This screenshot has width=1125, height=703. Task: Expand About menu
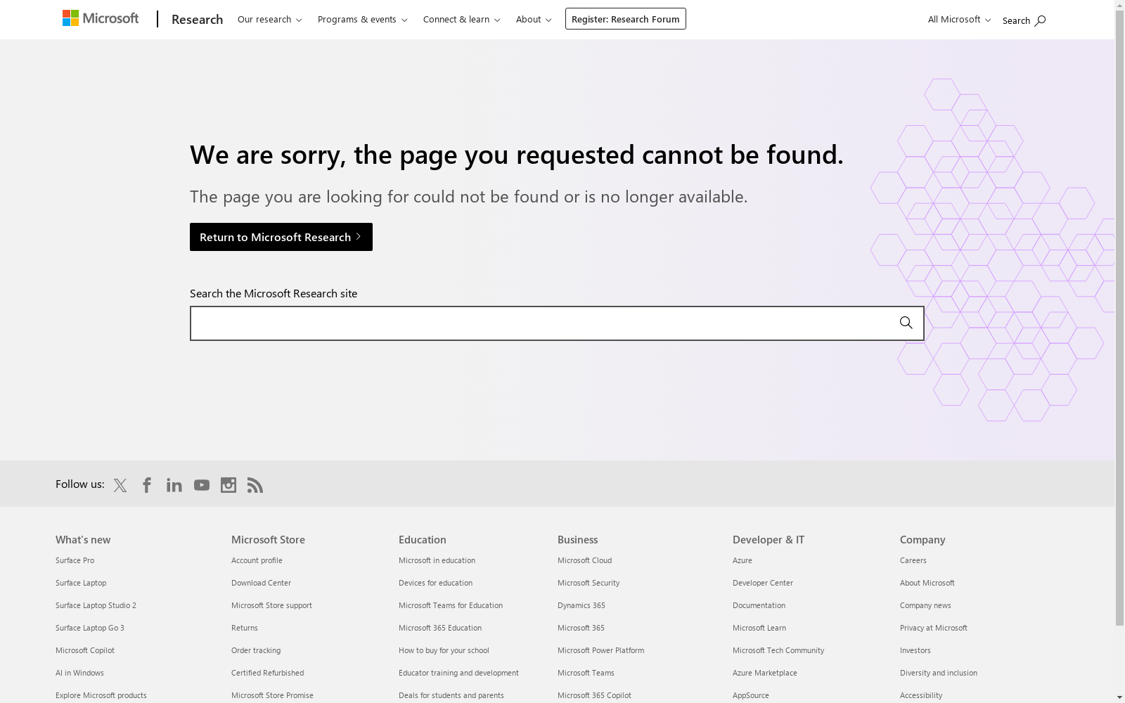coord(534,19)
